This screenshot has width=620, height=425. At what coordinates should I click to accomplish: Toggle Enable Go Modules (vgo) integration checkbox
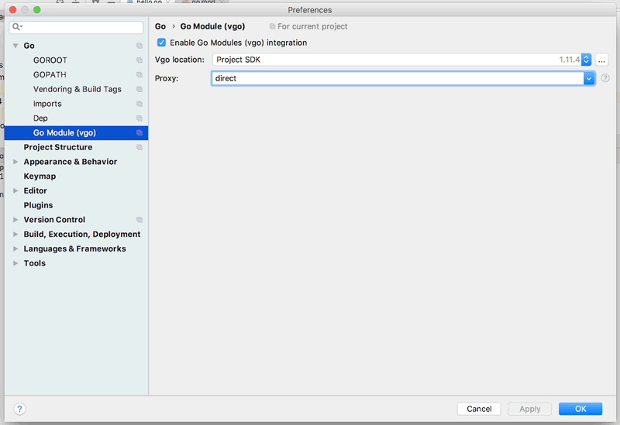[x=161, y=43]
